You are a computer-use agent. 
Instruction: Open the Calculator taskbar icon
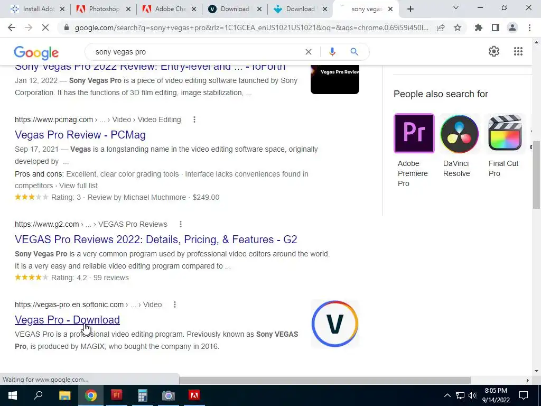[142, 395]
